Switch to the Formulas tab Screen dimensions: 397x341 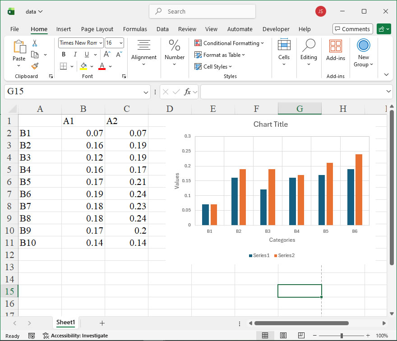(x=135, y=29)
